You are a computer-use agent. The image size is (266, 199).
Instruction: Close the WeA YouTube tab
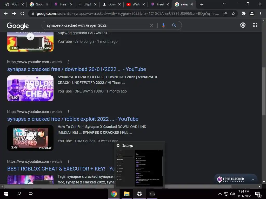click(144, 5)
